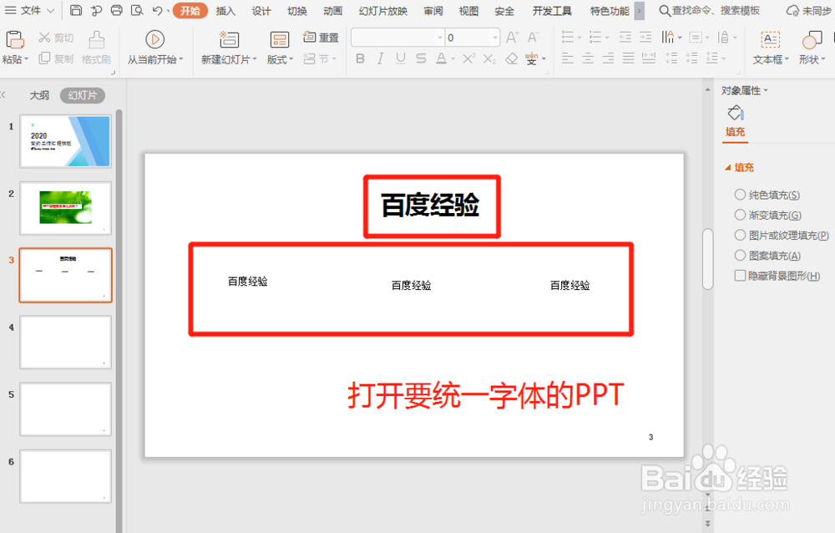The height and width of the screenshot is (533, 835).
Task: Switch to the Insert (插入) tab
Action: (225, 11)
